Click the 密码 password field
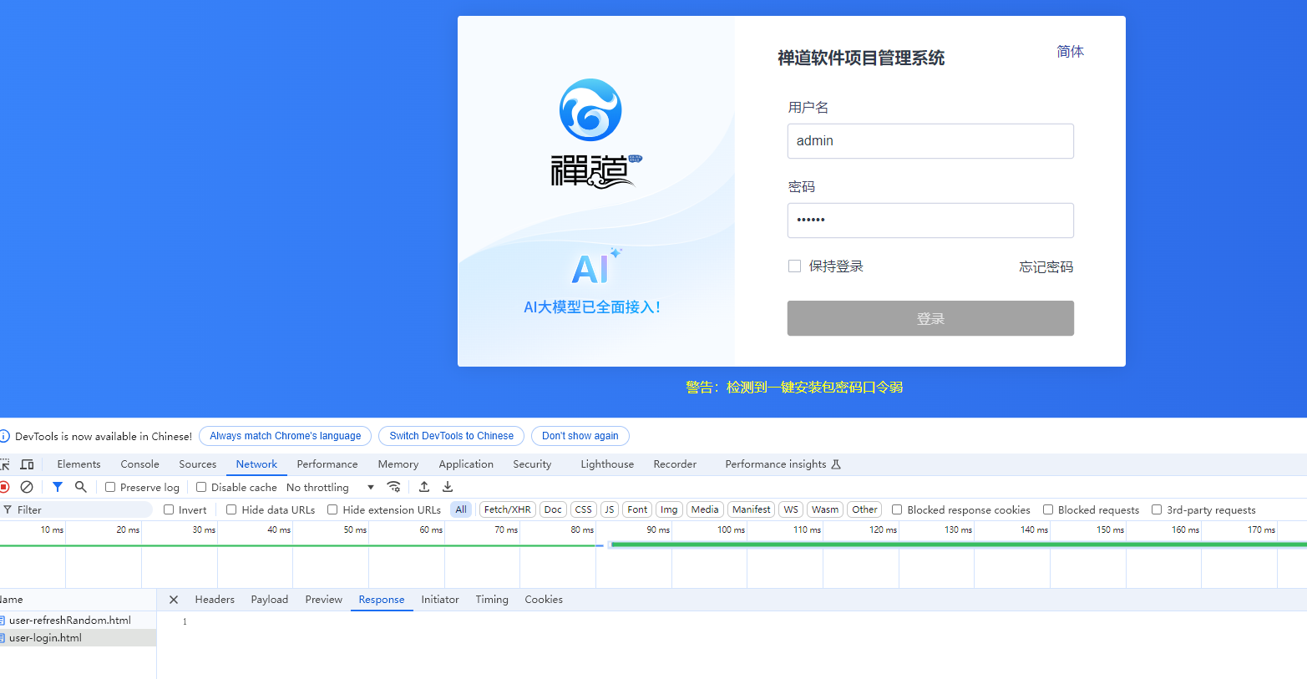Screen dimensions: 1307x679 click(930, 220)
